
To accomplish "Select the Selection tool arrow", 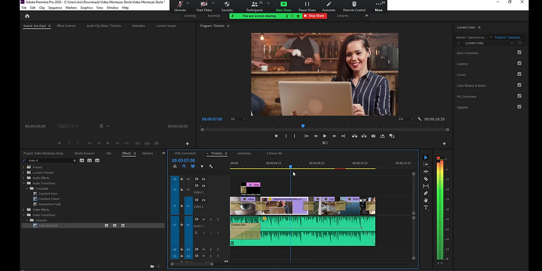I will point(426,158).
